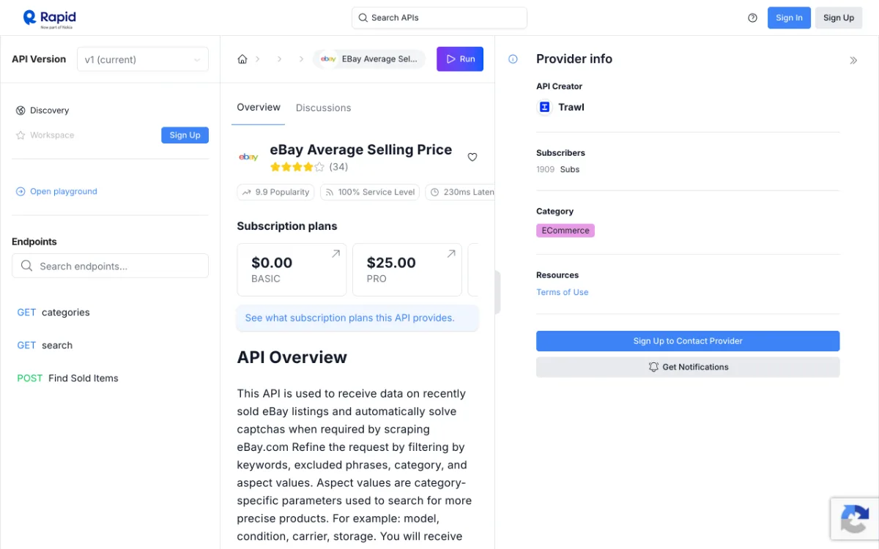Click the 1909 subscribers value

click(545, 169)
